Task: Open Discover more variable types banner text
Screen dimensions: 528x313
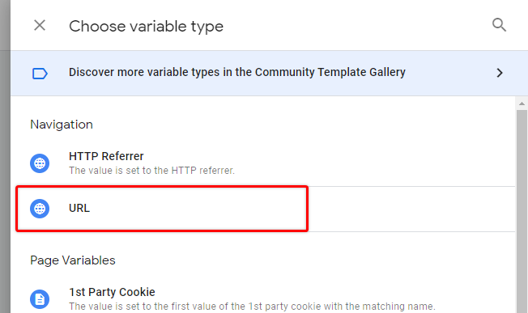Action: (x=237, y=72)
